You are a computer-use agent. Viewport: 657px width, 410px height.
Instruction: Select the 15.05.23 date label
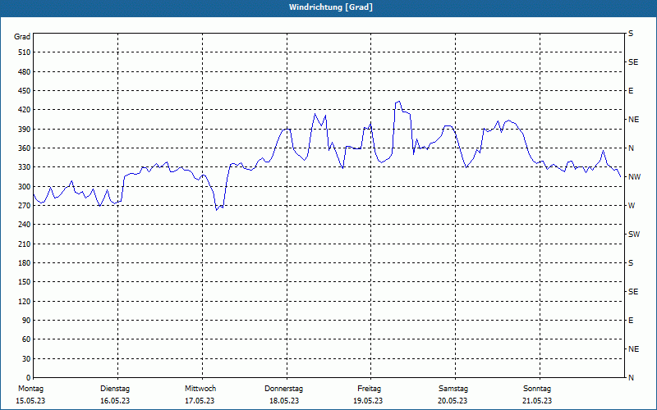pyautogui.click(x=30, y=401)
